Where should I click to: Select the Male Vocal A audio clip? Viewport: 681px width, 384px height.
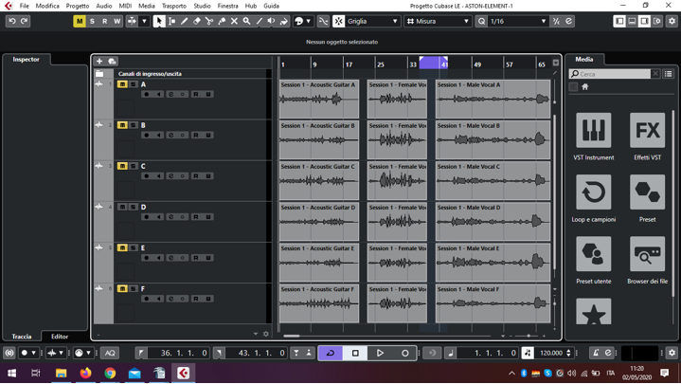click(x=493, y=99)
